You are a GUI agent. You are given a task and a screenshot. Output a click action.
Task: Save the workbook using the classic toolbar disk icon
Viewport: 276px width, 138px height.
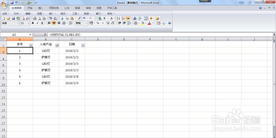tap(13, 18)
